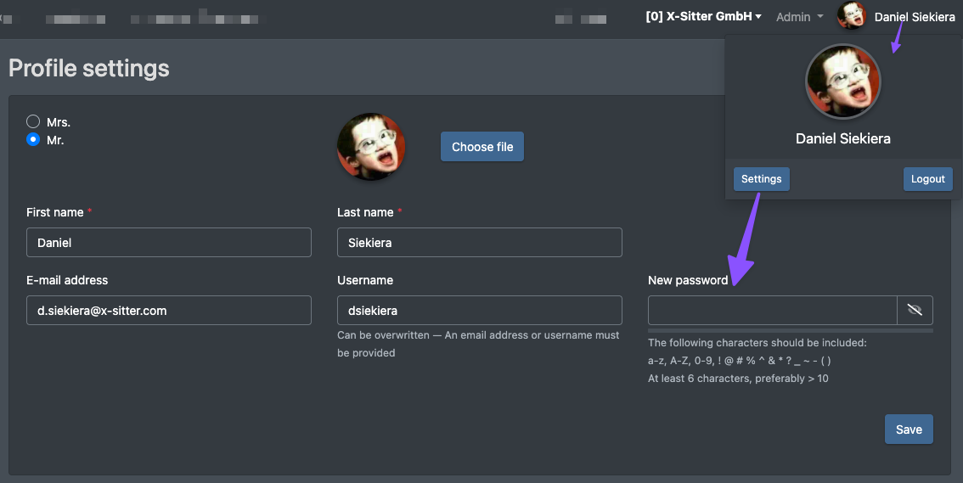The image size is (963, 483).
Task: Click 'At least 6 characters' hint text
Action: 738,379
